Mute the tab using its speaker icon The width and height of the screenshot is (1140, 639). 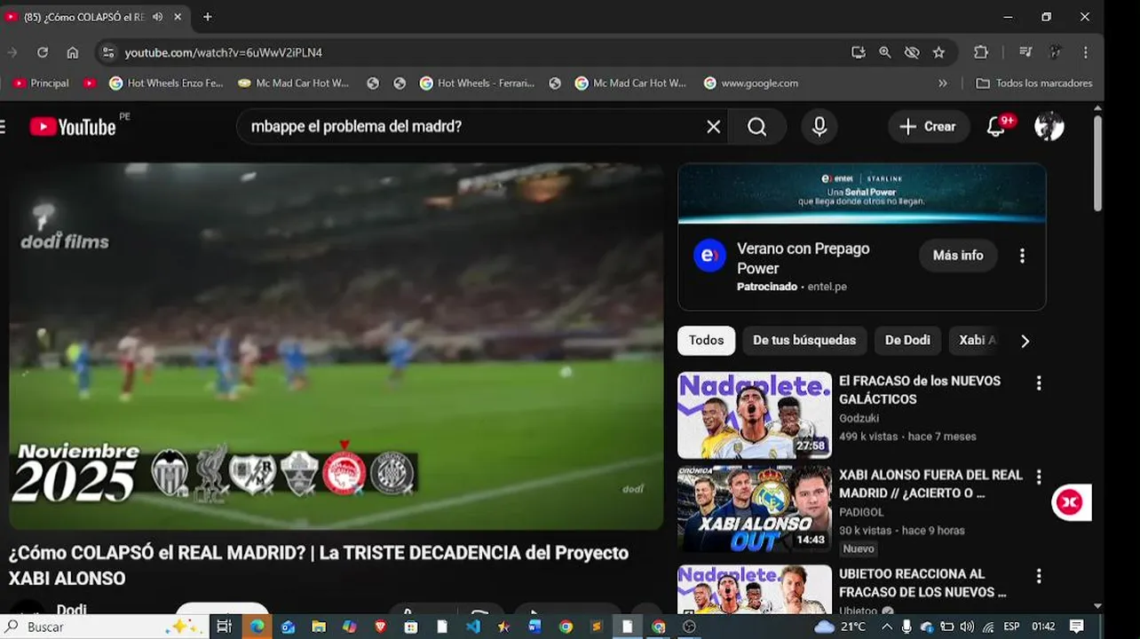tap(158, 17)
